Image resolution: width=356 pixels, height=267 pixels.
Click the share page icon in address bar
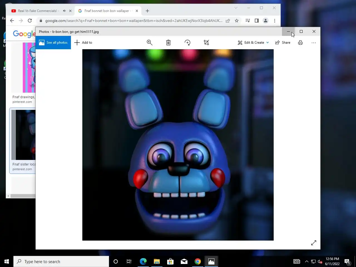tap(228, 21)
